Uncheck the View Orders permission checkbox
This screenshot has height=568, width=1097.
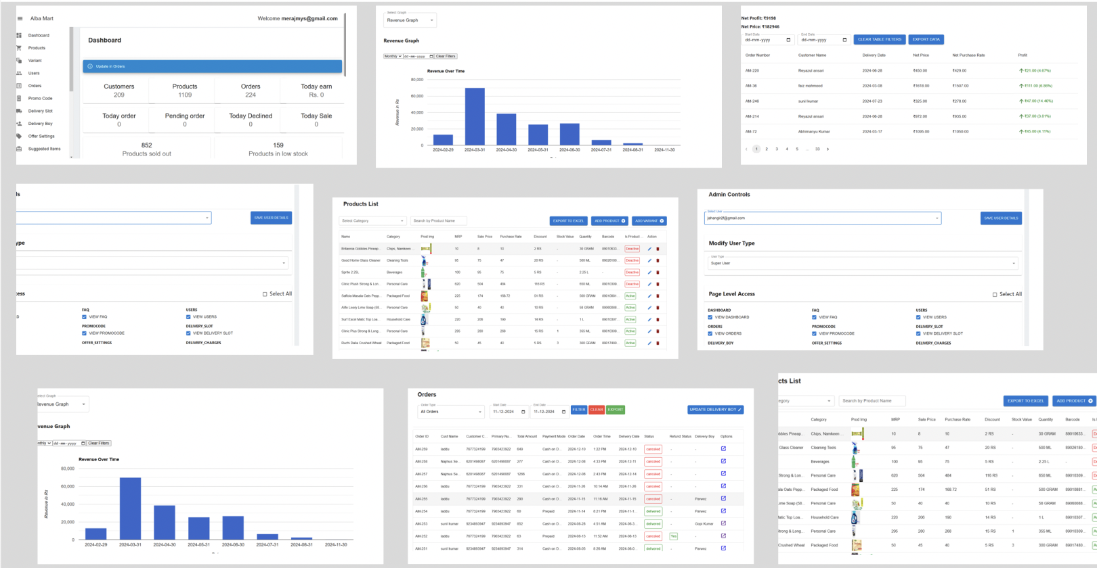(710, 333)
